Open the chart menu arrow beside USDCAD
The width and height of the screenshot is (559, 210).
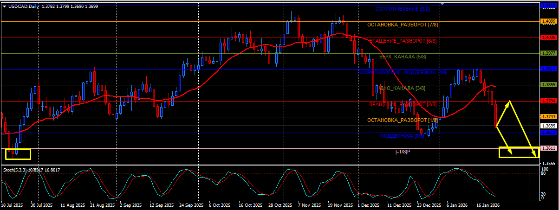coord(4,6)
